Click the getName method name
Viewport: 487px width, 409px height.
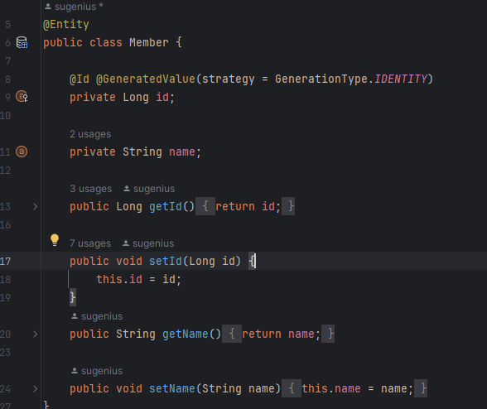coord(186,334)
